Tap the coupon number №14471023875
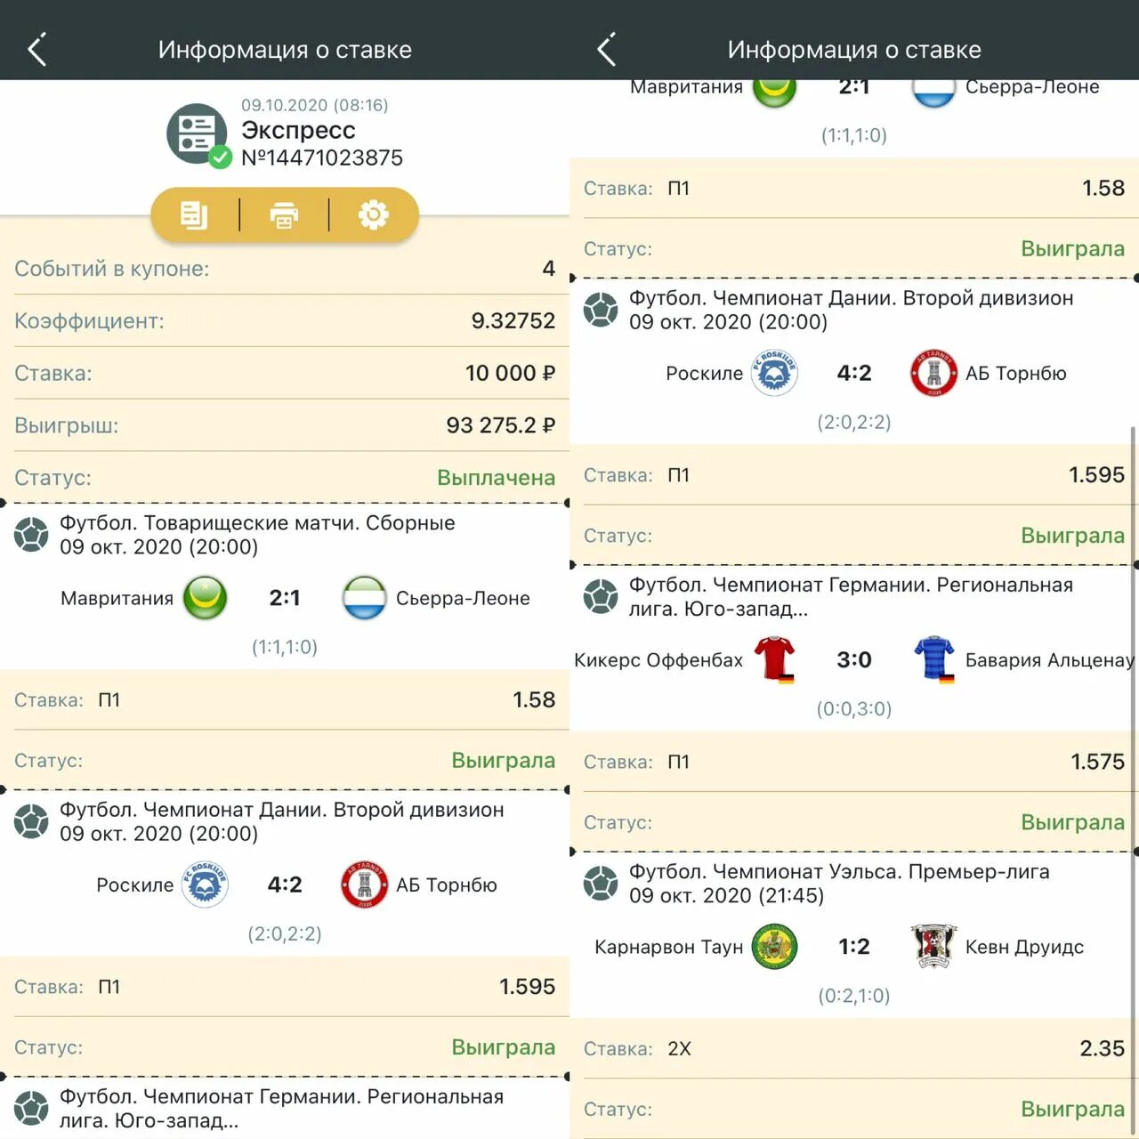The image size is (1139, 1139). [322, 158]
